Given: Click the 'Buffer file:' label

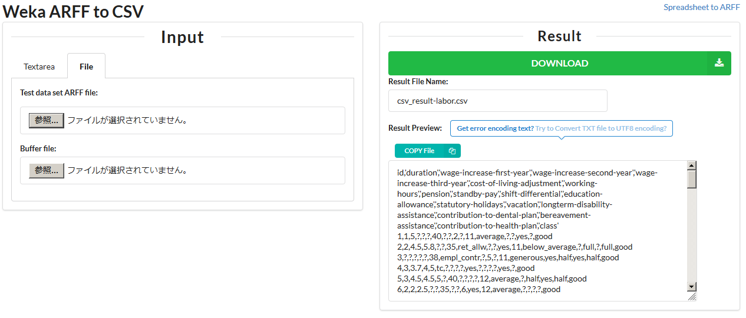Looking at the screenshot, I should coord(38,148).
